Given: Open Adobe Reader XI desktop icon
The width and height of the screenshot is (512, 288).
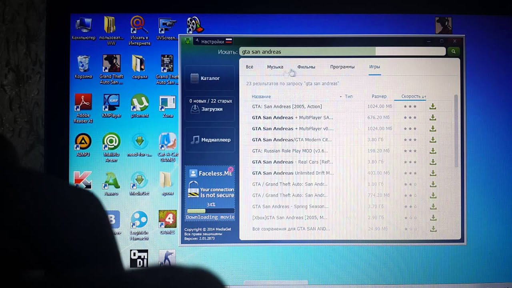Looking at the screenshot, I should click(83, 108).
